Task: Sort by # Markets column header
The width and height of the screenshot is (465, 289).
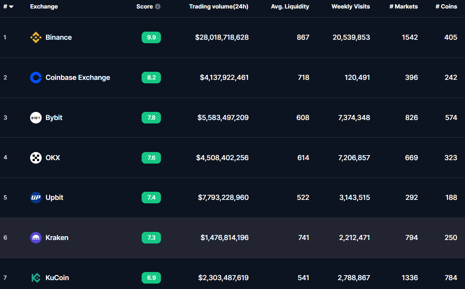Action: point(403,7)
